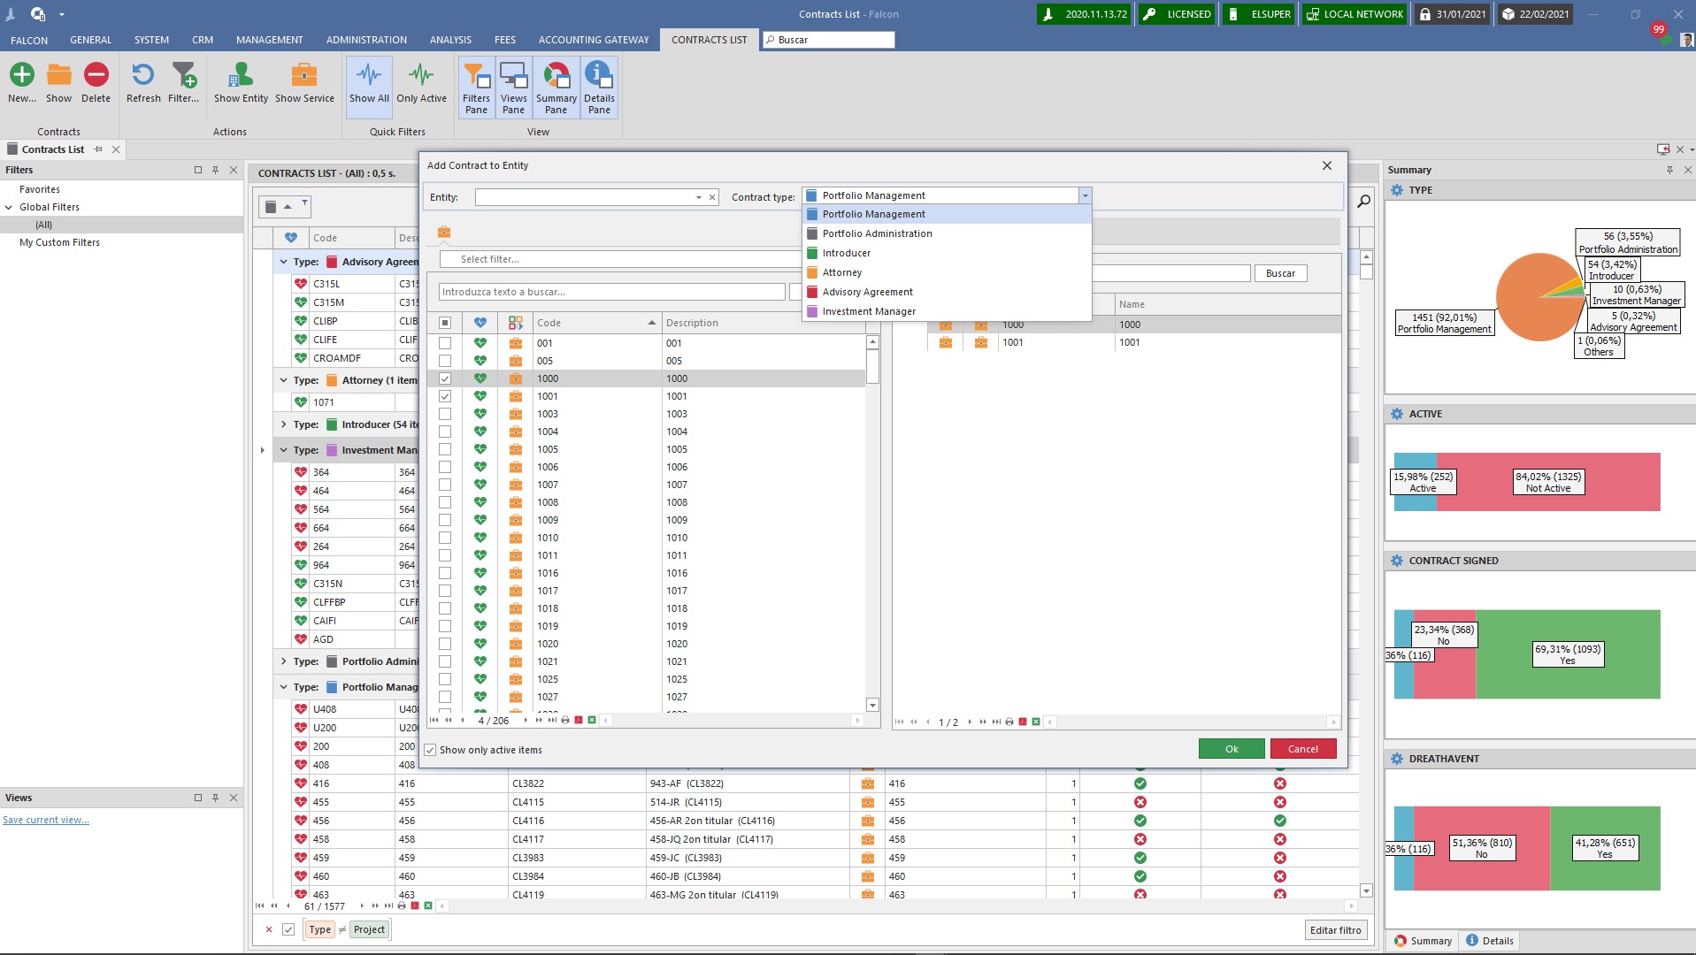Click the Buscar button in dialog
This screenshot has height=955, width=1696.
coord(1280,273)
